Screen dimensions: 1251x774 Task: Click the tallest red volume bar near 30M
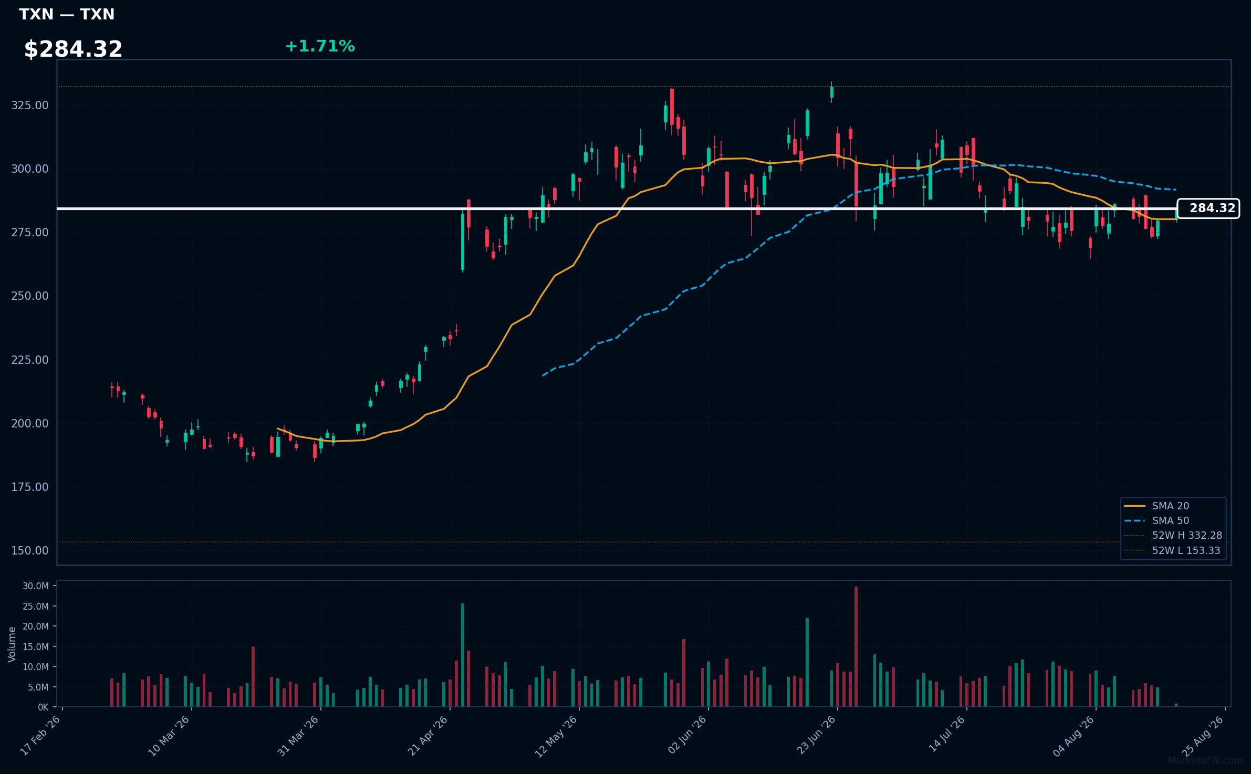[856, 647]
